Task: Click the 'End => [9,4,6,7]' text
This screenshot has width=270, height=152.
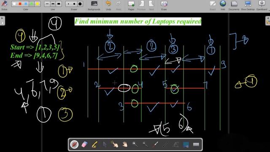Action: point(34,55)
